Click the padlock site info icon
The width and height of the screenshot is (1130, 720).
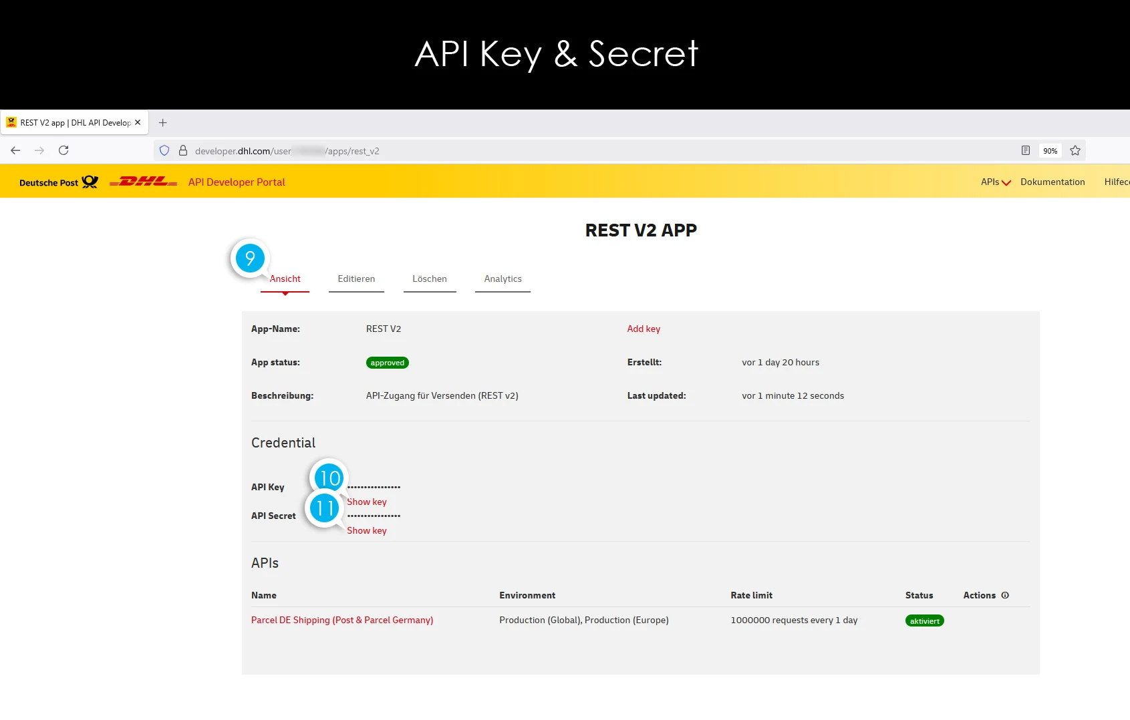click(x=182, y=151)
